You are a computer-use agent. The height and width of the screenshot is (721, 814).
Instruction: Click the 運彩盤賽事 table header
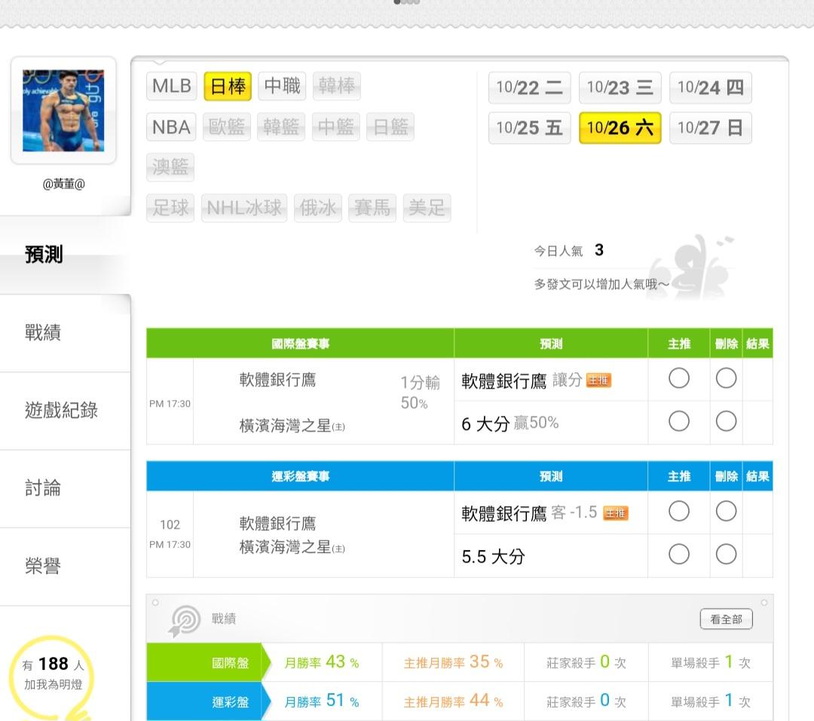300,476
